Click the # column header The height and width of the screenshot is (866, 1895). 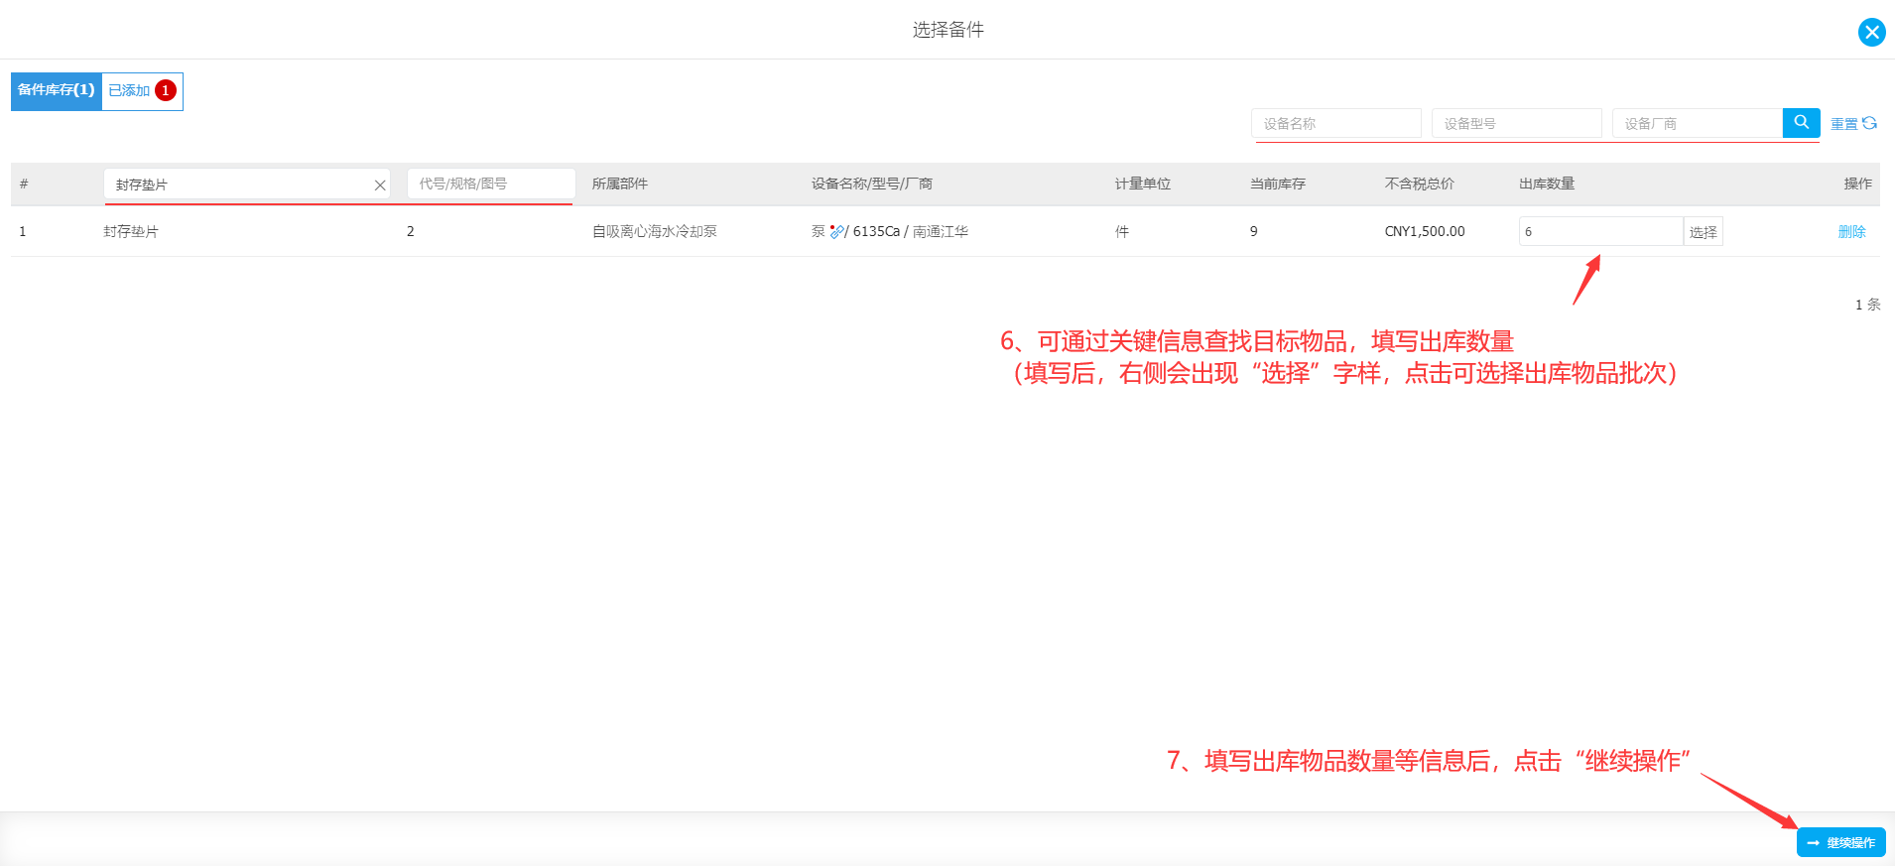point(24,184)
